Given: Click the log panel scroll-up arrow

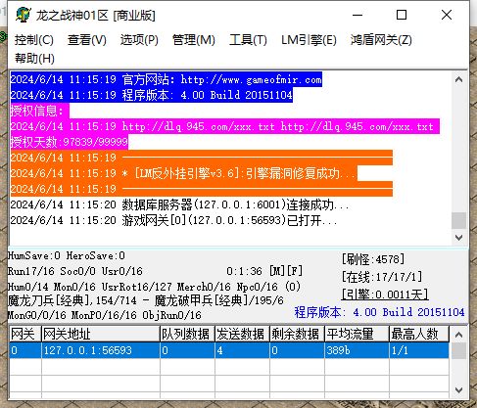Looking at the screenshot, I should tap(458, 79).
